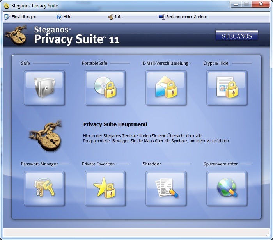
Task: Click the Passwort-Manager label
Action: pyautogui.click(x=39, y=164)
